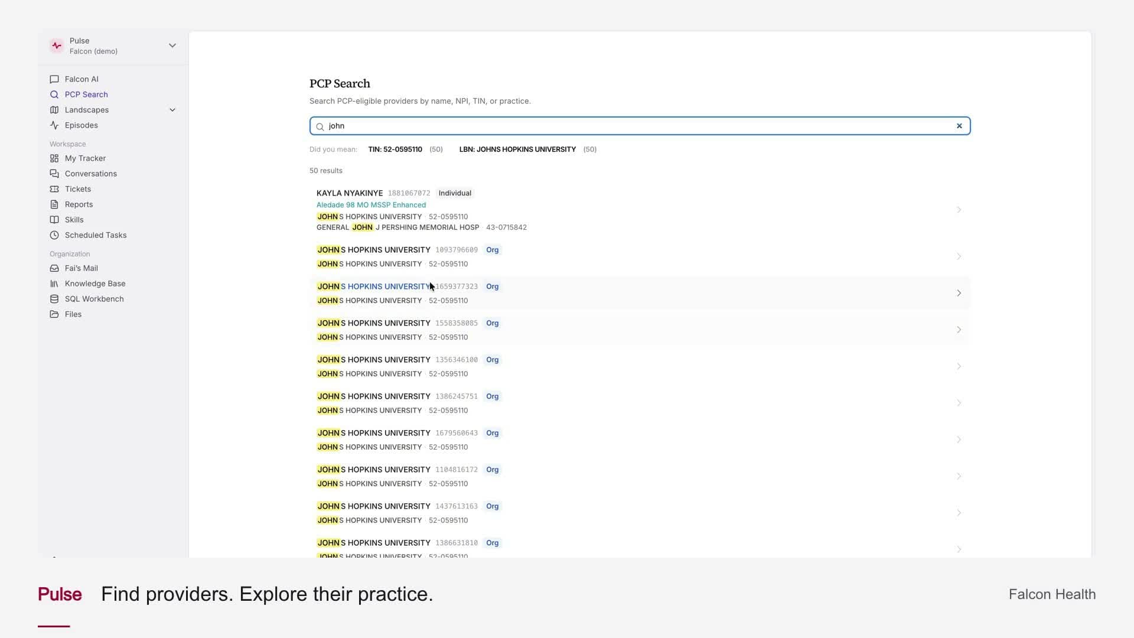1134x638 pixels.
Task: Open chevron for result NPI 1356346100
Action: point(959,366)
